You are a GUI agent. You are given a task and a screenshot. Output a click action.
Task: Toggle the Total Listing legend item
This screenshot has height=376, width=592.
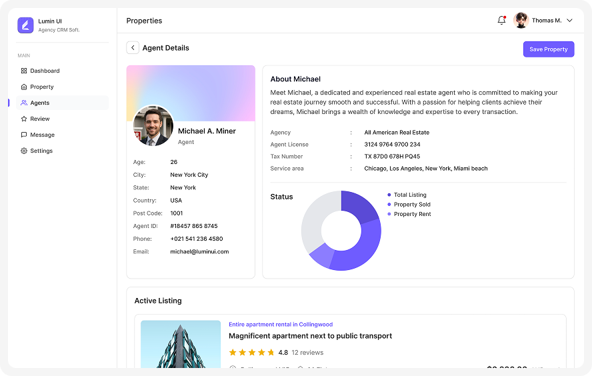tap(409, 195)
